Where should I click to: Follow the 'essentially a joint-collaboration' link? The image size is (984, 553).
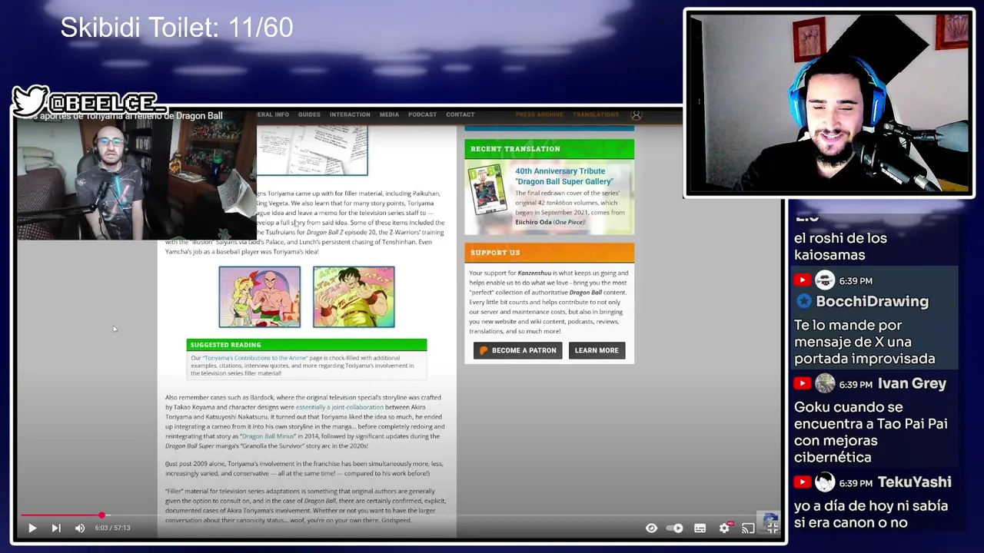339,407
